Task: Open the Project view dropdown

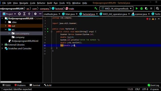Action: [9, 14]
